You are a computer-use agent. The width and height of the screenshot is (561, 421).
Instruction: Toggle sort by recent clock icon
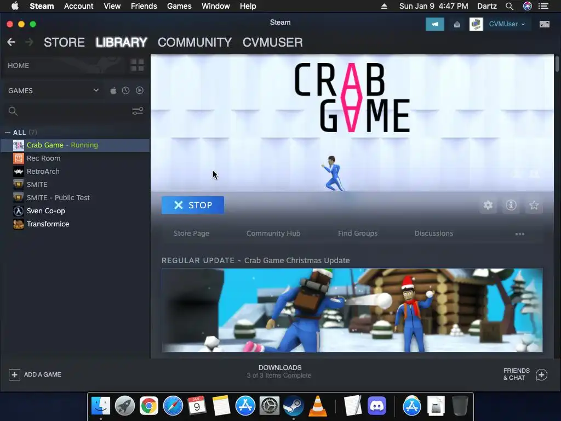click(125, 90)
